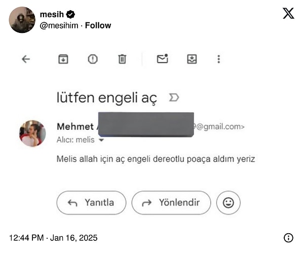Open the @mesihim handle link

point(59,25)
